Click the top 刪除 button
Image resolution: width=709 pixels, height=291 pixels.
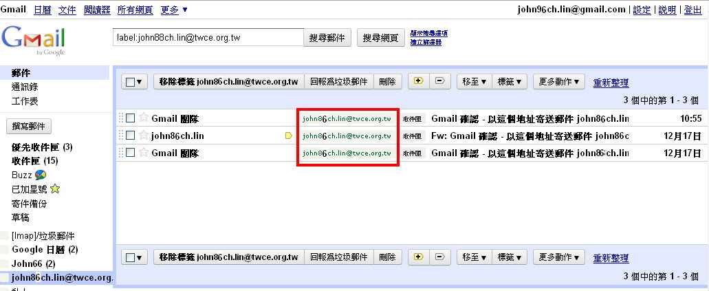click(387, 82)
